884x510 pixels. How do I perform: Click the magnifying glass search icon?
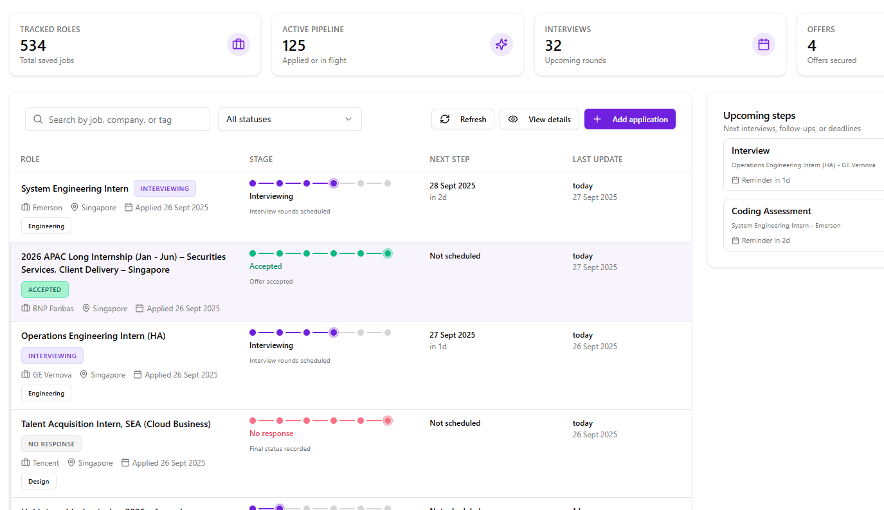pos(38,119)
